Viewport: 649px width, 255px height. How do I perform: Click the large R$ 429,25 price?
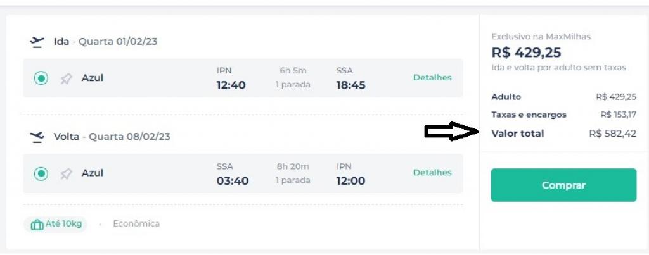coord(526,53)
